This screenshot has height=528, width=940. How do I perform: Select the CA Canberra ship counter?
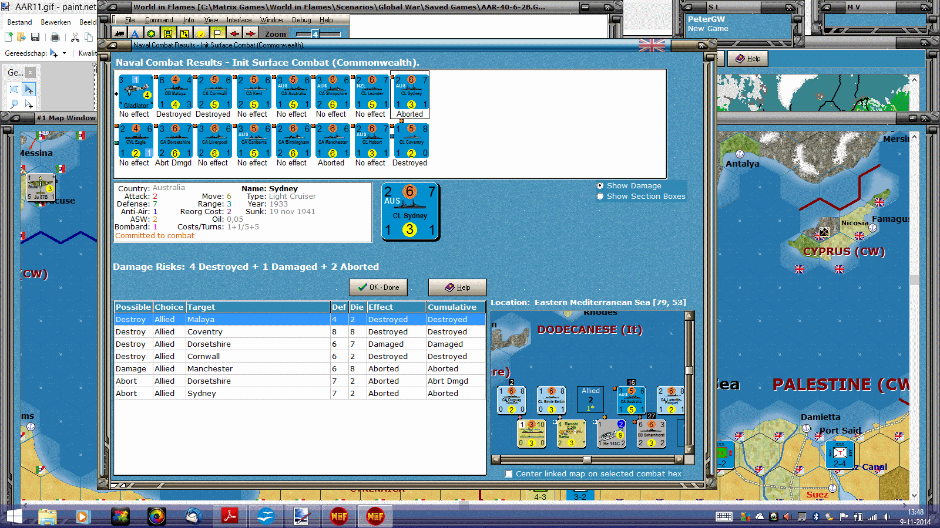click(254, 141)
